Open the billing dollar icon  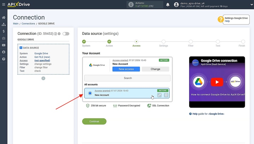(x=4, y=31)
